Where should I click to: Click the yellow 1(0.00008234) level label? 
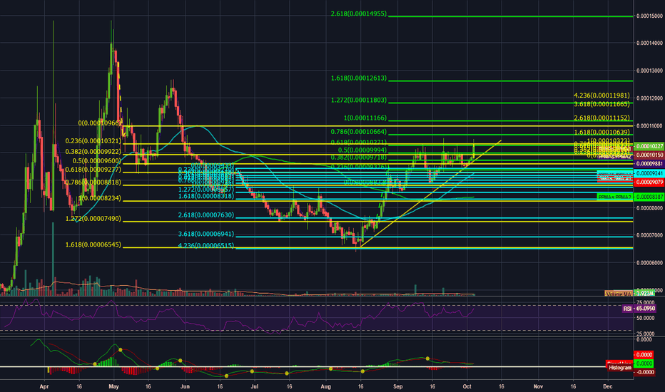100,198
